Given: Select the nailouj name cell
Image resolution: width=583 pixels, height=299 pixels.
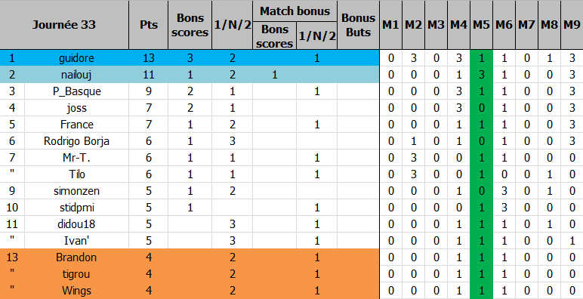Looking at the screenshot, I should 76,75.
